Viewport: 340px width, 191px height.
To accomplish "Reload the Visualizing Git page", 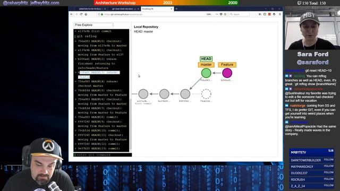I will (x=81, y=14).
